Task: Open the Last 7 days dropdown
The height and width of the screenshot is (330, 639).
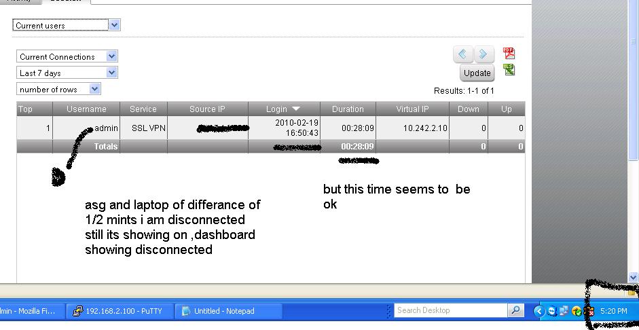Action: pyautogui.click(x=67, y=73)
